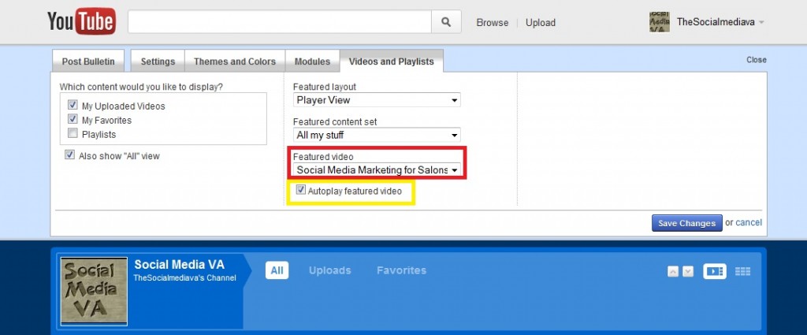807x335 pixels.
Task: Open the Post Bulletin tab
Action: [88, 61]
